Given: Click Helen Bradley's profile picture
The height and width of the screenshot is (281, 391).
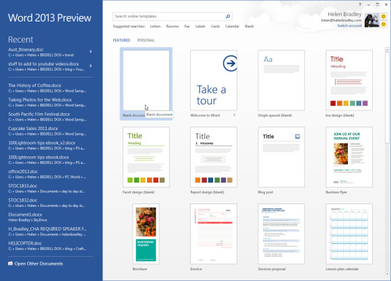Looking at the screenshot, I should (371, 20).
